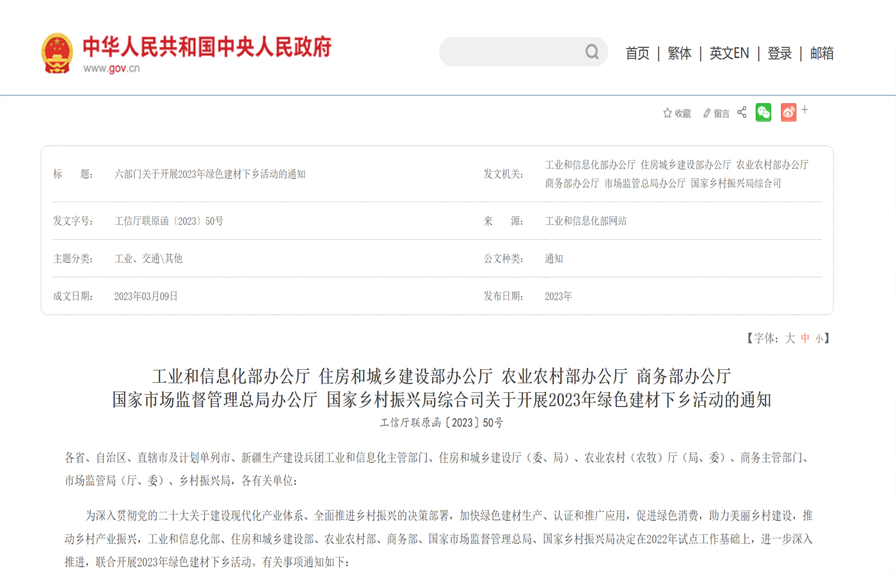Click the 公文种类 label

[x=504, y=259]
